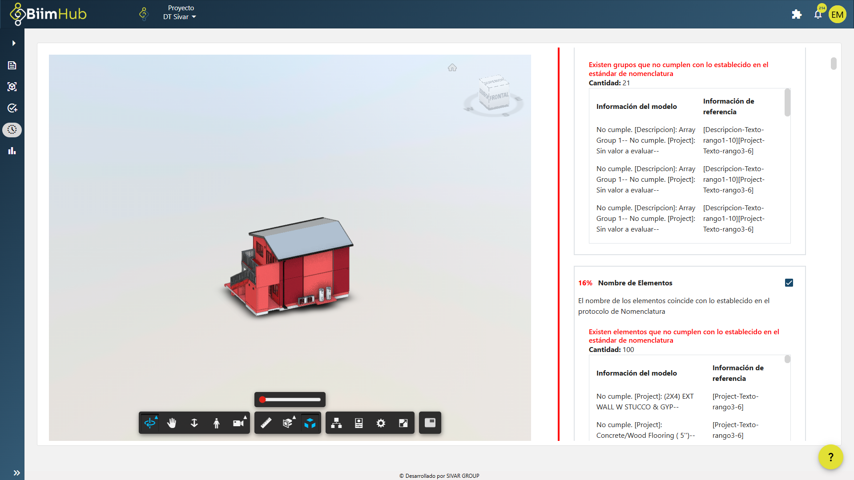The width and height of the screenshot is (854, 480).
Task: Open the documents panel in the sidebar
Action: click(12, 65)
